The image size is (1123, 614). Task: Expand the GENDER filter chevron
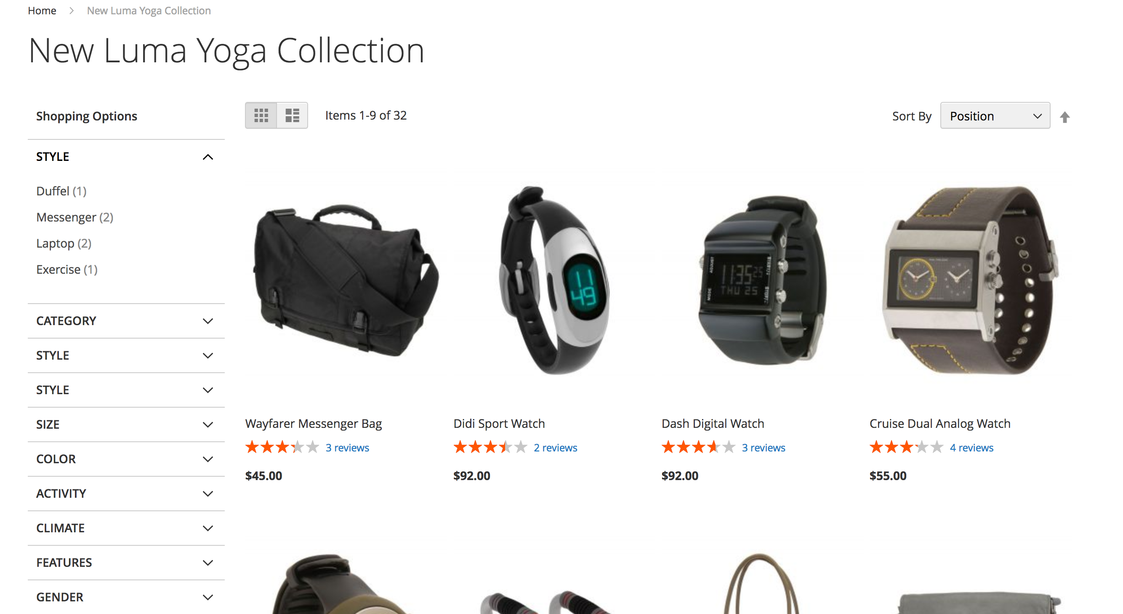(x=208, y=598)
